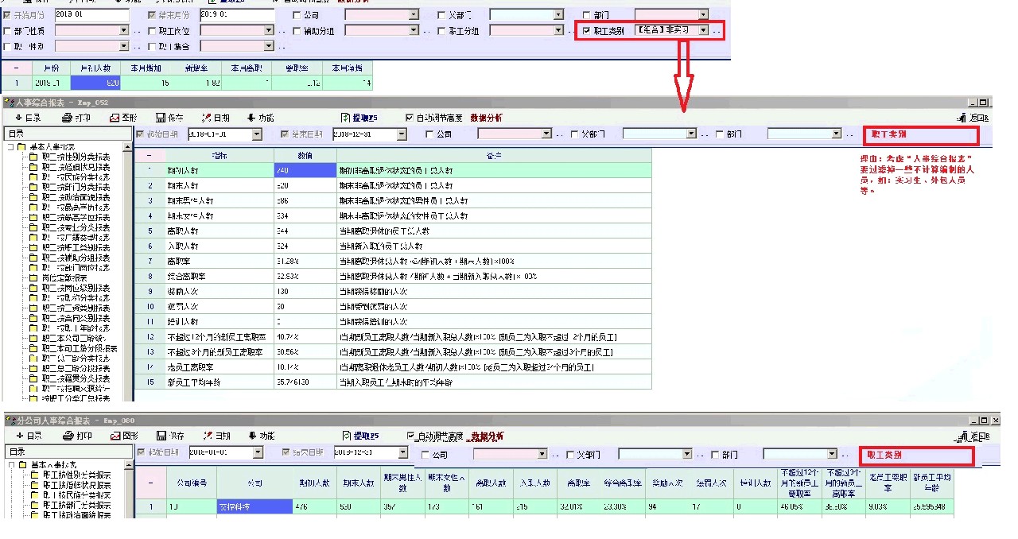Click the Print (打印) icon in 人事综合报表 window
This screenshot has width=1018, height=539.
[76, 118]
